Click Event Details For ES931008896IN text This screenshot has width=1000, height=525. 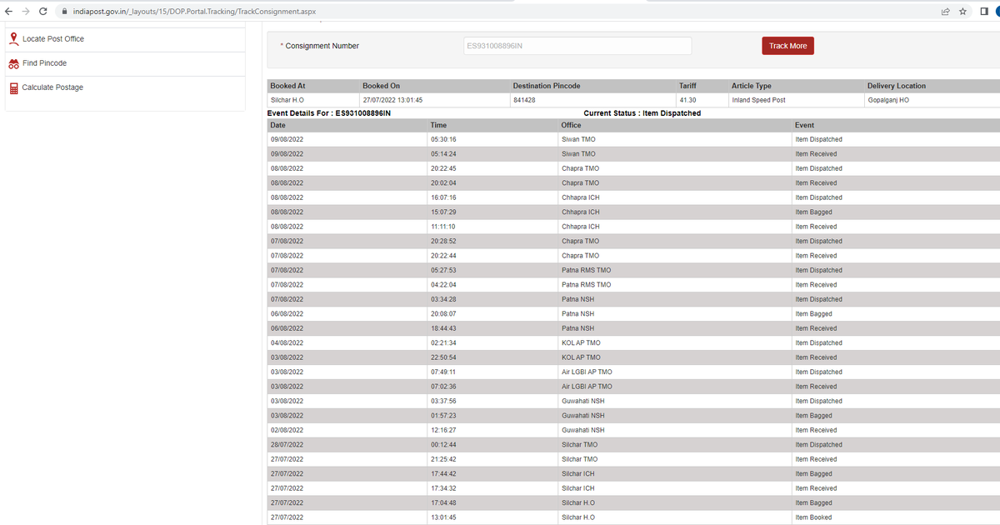pos(329,112)
